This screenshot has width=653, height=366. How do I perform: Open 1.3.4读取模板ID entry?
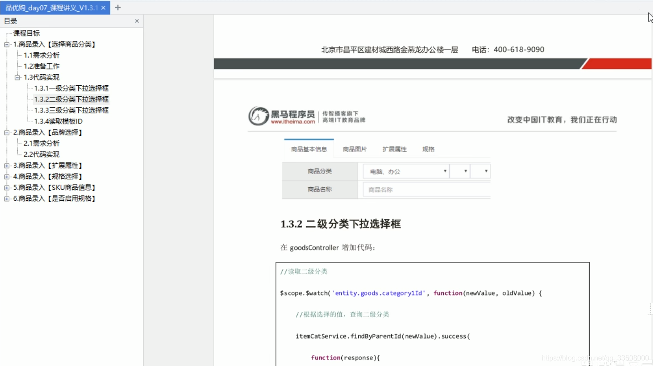(x=58, y=121)
